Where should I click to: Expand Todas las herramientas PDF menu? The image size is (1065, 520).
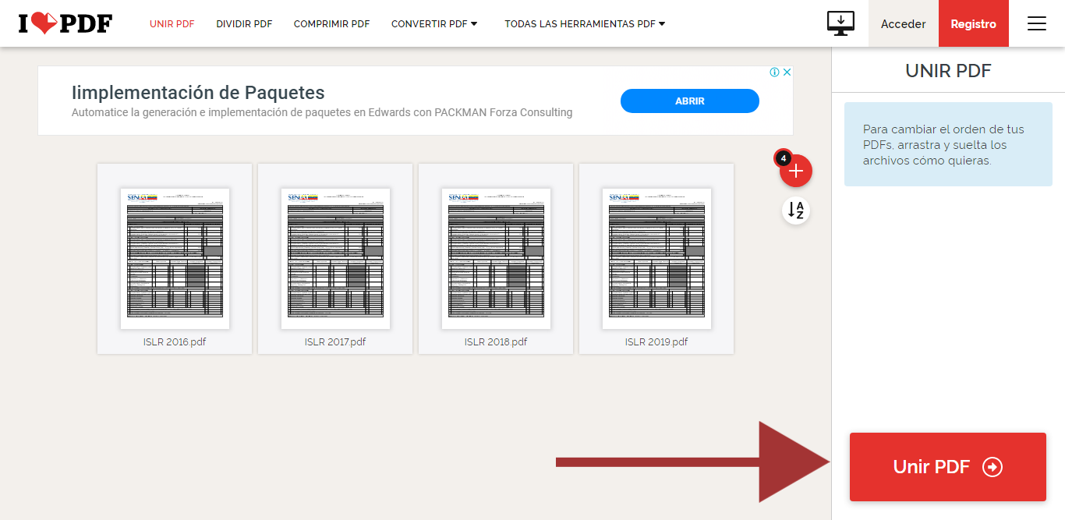[x=585, y=24]
